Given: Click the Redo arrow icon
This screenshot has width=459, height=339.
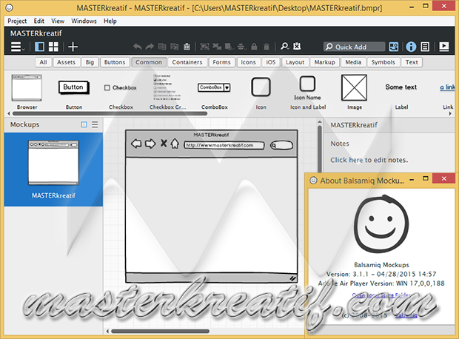Looking at the screenshot, I should tap(150, 46).
